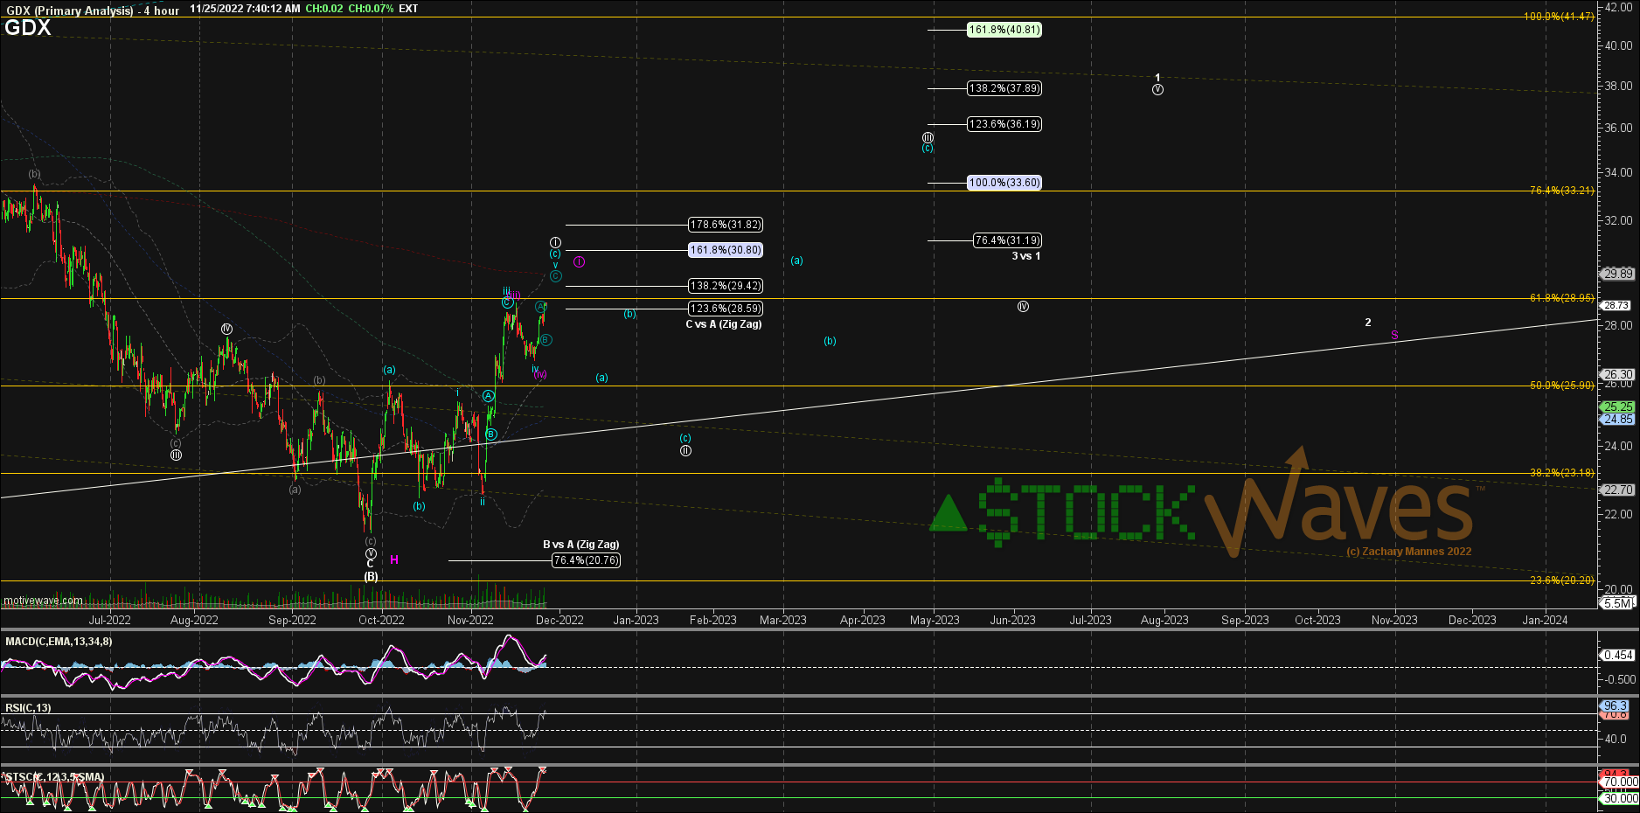
Task: Select the 28.73 price tag on axis
Action: point(1616,305)
